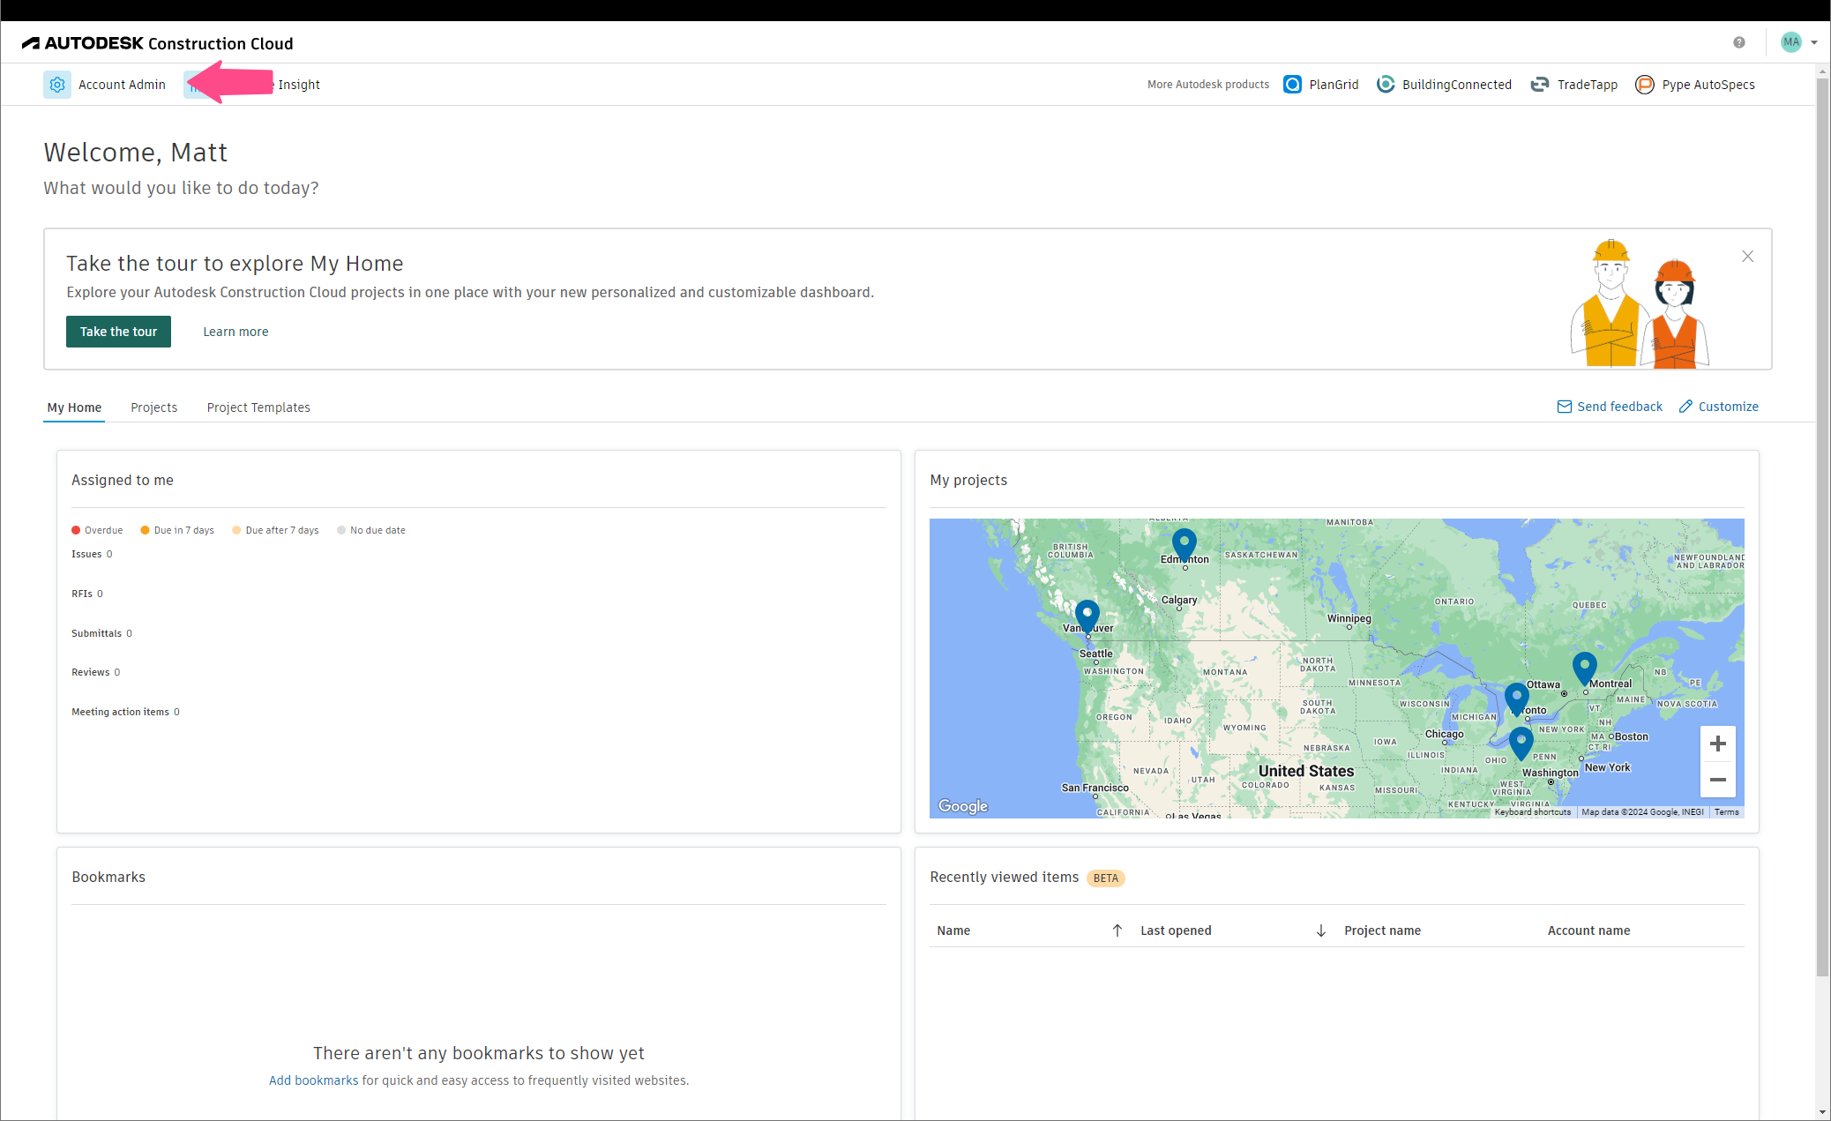Open BuildingConnected product icon

coord(1386,85)
